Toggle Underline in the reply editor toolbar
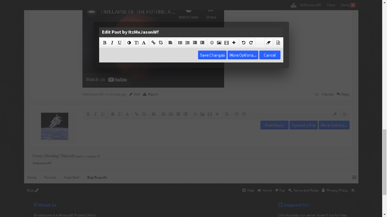The height and width of the screenshot is (217, 387). coord(103,114)
